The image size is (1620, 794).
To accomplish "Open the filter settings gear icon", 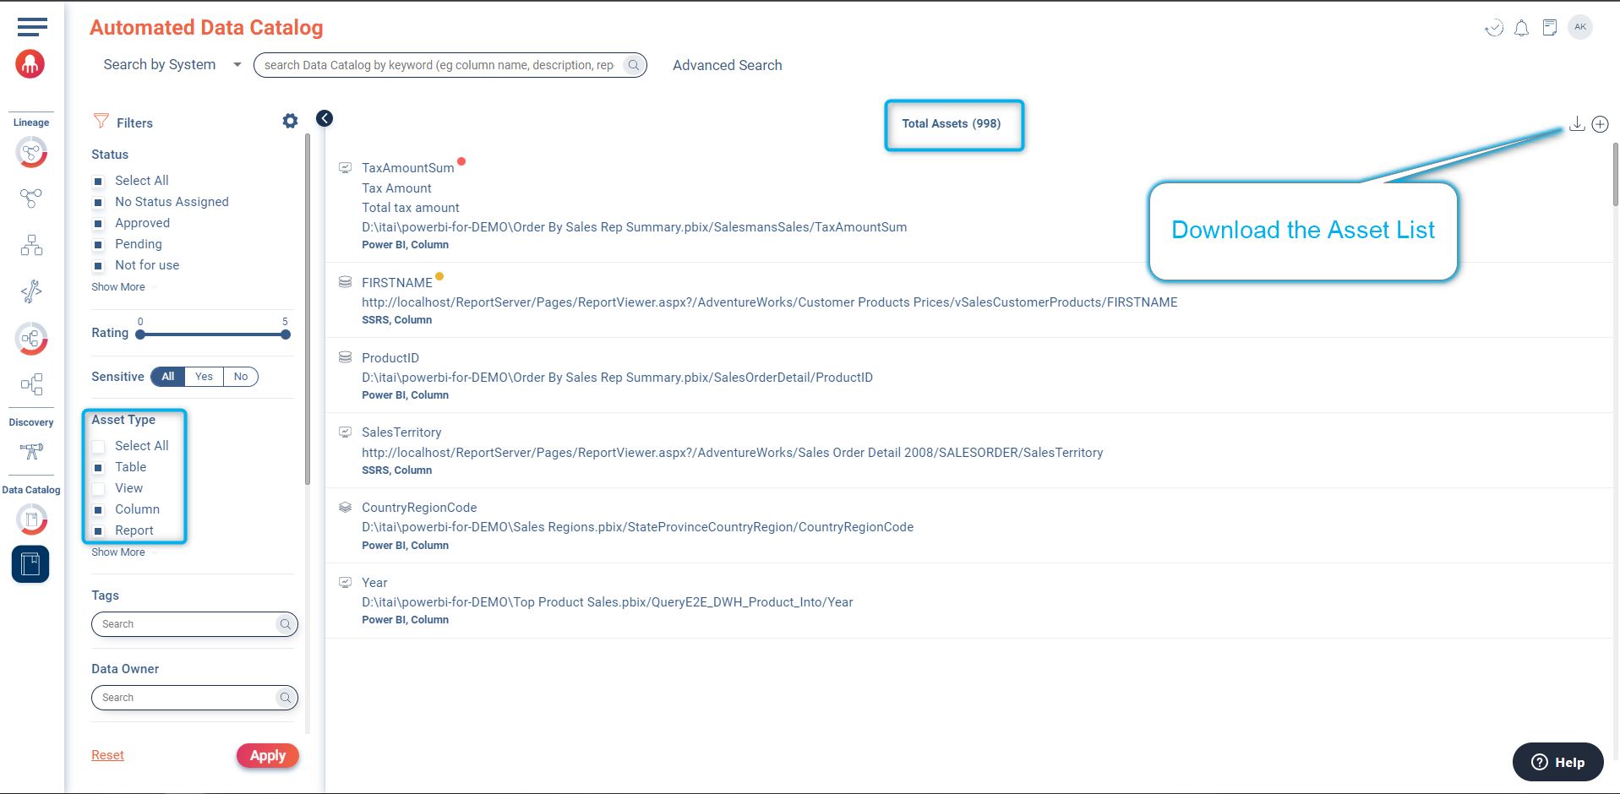I will tap(290, 122).
